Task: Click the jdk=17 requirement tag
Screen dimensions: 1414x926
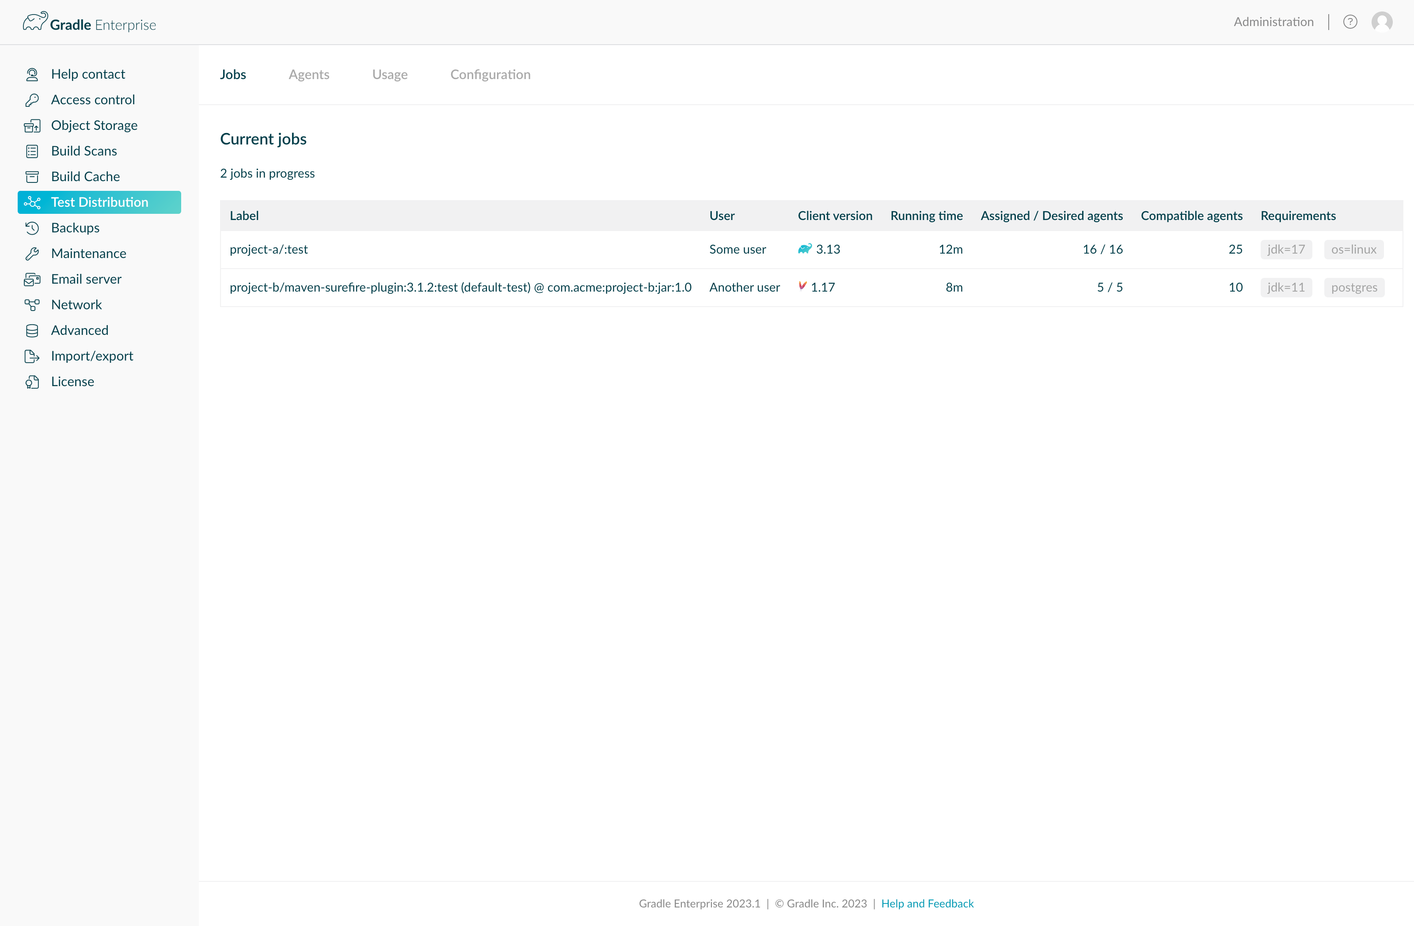Action: click(x=1286, y=250)
